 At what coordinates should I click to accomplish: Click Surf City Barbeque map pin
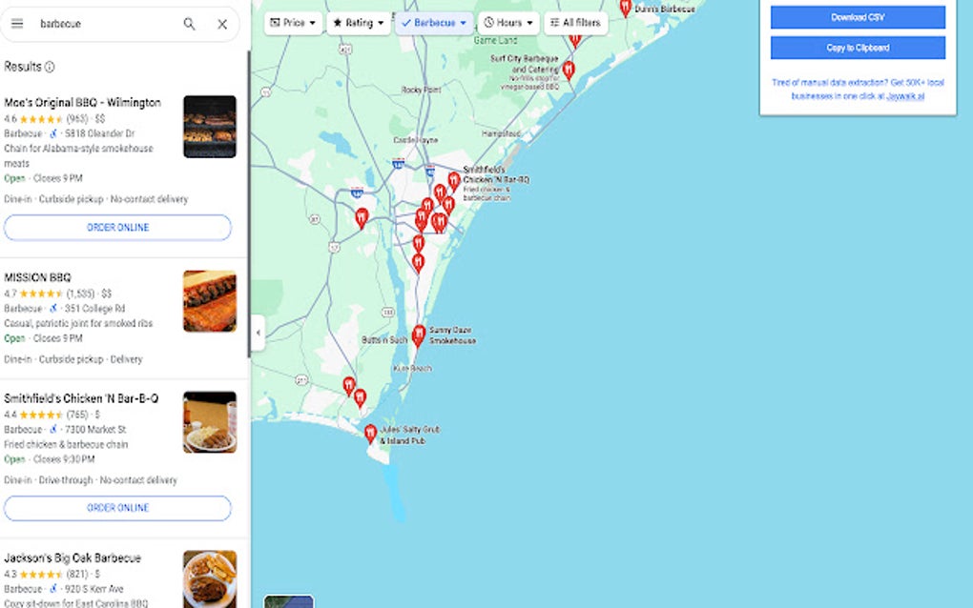569,70
